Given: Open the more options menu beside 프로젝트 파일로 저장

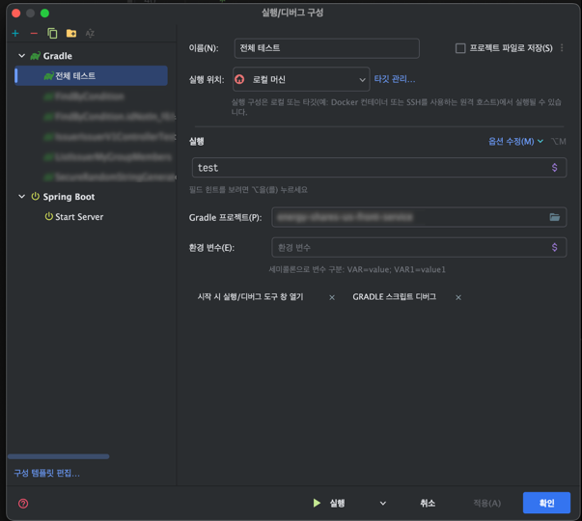Looking at the screenshot, I should click(562, 48).
